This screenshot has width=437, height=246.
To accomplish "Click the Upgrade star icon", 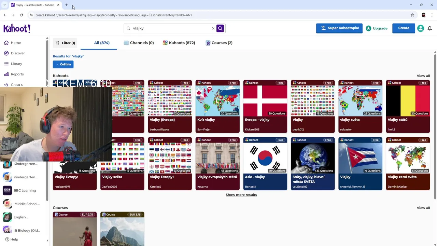I will tap(368, 28).
